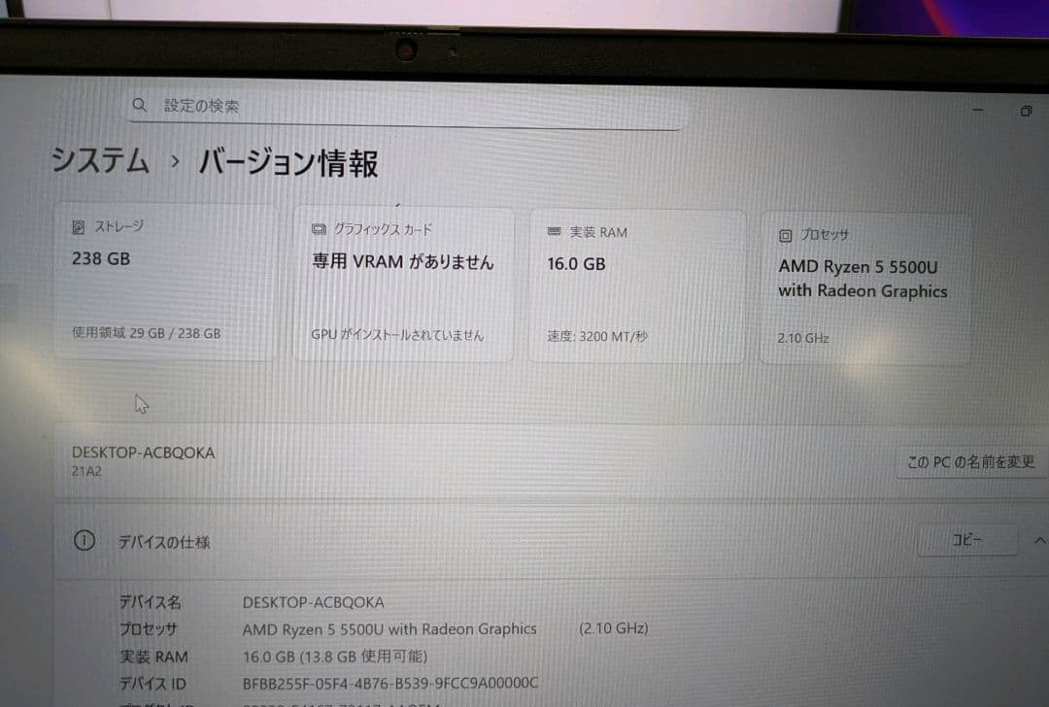Expand details of the ストレージ summary card
The image size is (1049, 707).
coord(165,282)
